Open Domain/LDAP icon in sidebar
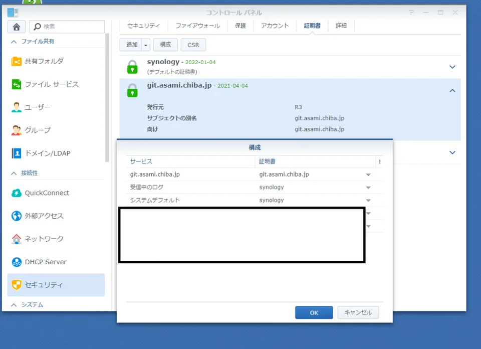The width and height of the screenshot is (481, 349). [16, 153]
